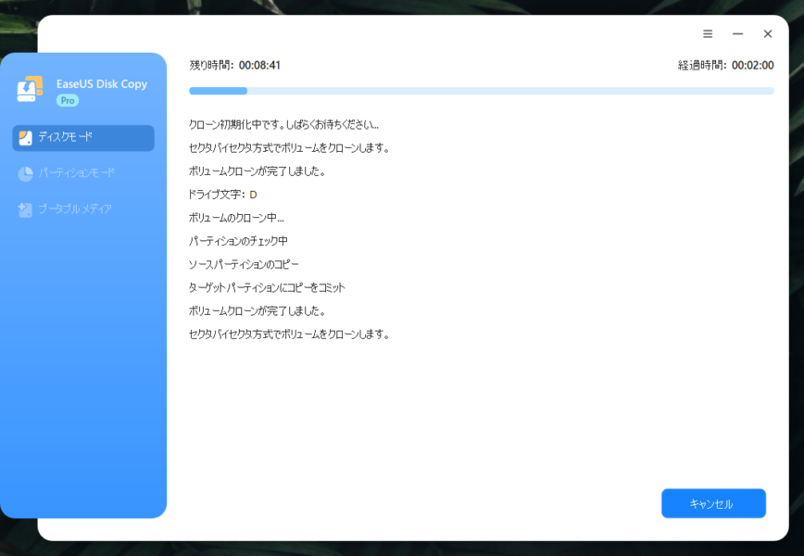The image size is (804, 556).
Task: Click the ターゲットパーティションにコピーをコミット log line
Action: click(267, 287)
